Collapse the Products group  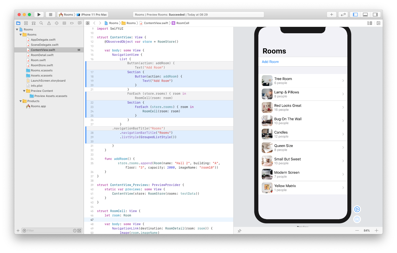[20, 101]
